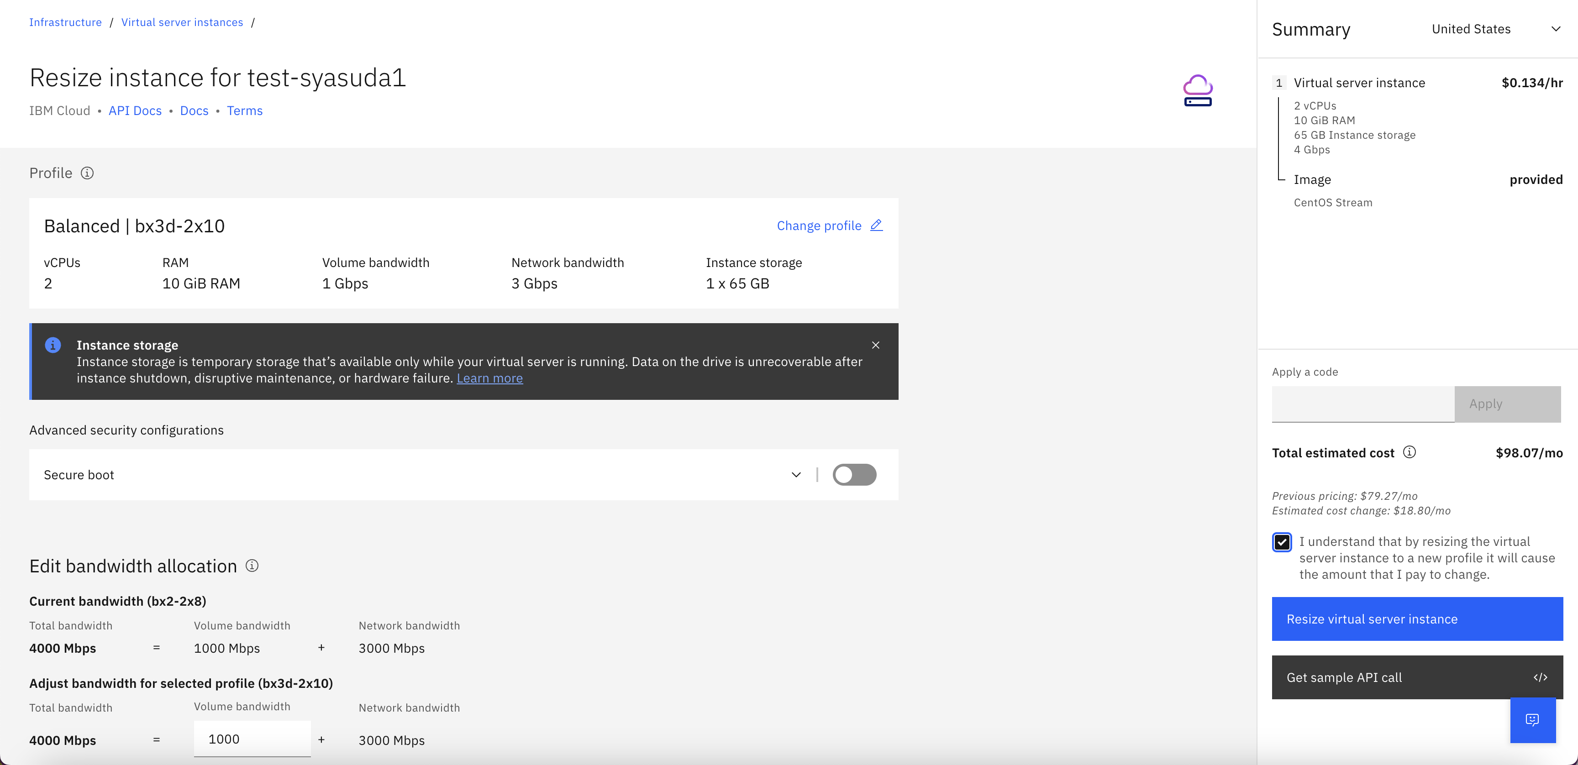Click Resize virtual server instance button
The height and width of the screenshot is (765, 1578).
[x=1417, y=618]
